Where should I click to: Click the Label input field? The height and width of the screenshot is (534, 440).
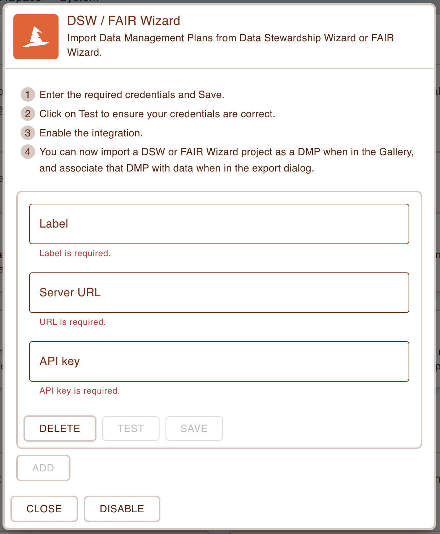coord(219,224)
